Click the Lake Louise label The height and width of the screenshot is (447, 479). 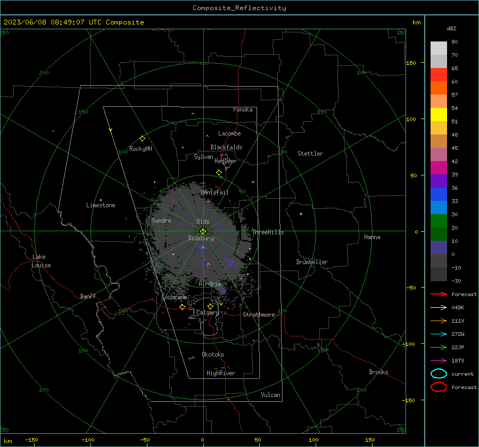(41, 261)
